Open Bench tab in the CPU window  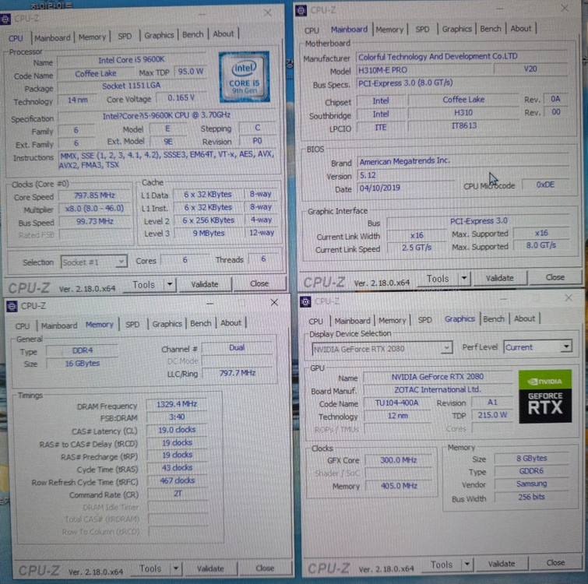[x=192, y=34]
